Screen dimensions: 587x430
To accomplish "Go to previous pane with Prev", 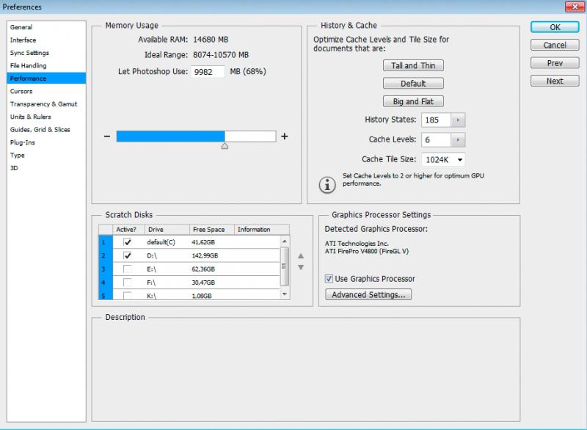I will pos(555,63).
